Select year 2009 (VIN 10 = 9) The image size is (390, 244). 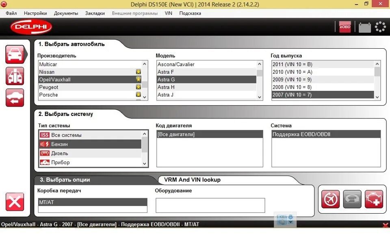point(323,79)
